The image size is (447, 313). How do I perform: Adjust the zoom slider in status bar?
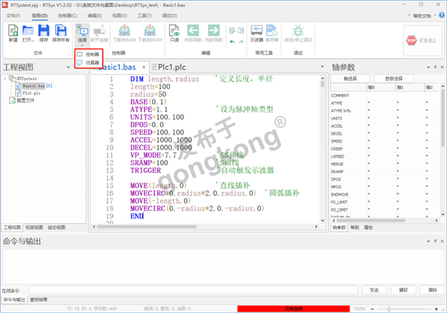[389, 309]
